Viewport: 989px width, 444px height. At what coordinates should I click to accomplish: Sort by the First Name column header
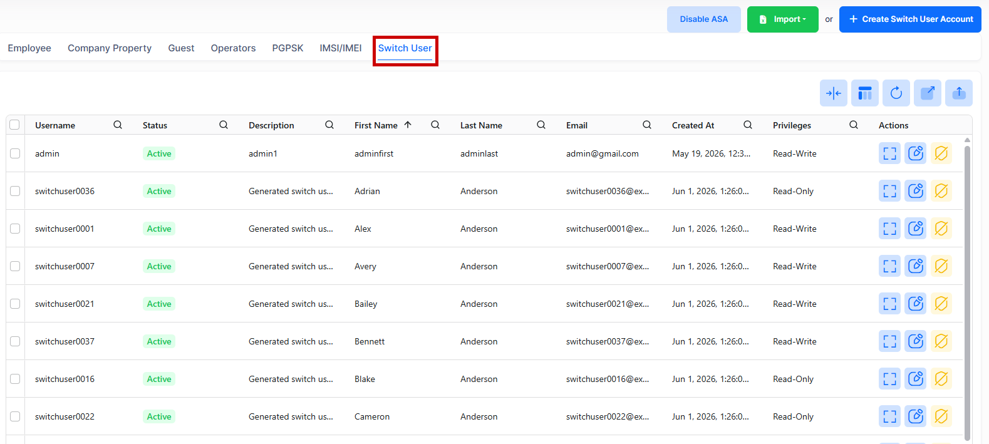coord(376,125)
